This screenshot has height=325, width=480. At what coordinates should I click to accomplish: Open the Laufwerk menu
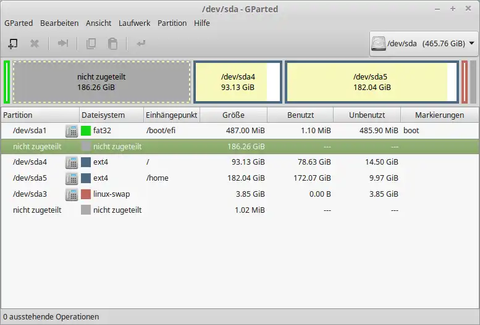click(x=135, y=23)
